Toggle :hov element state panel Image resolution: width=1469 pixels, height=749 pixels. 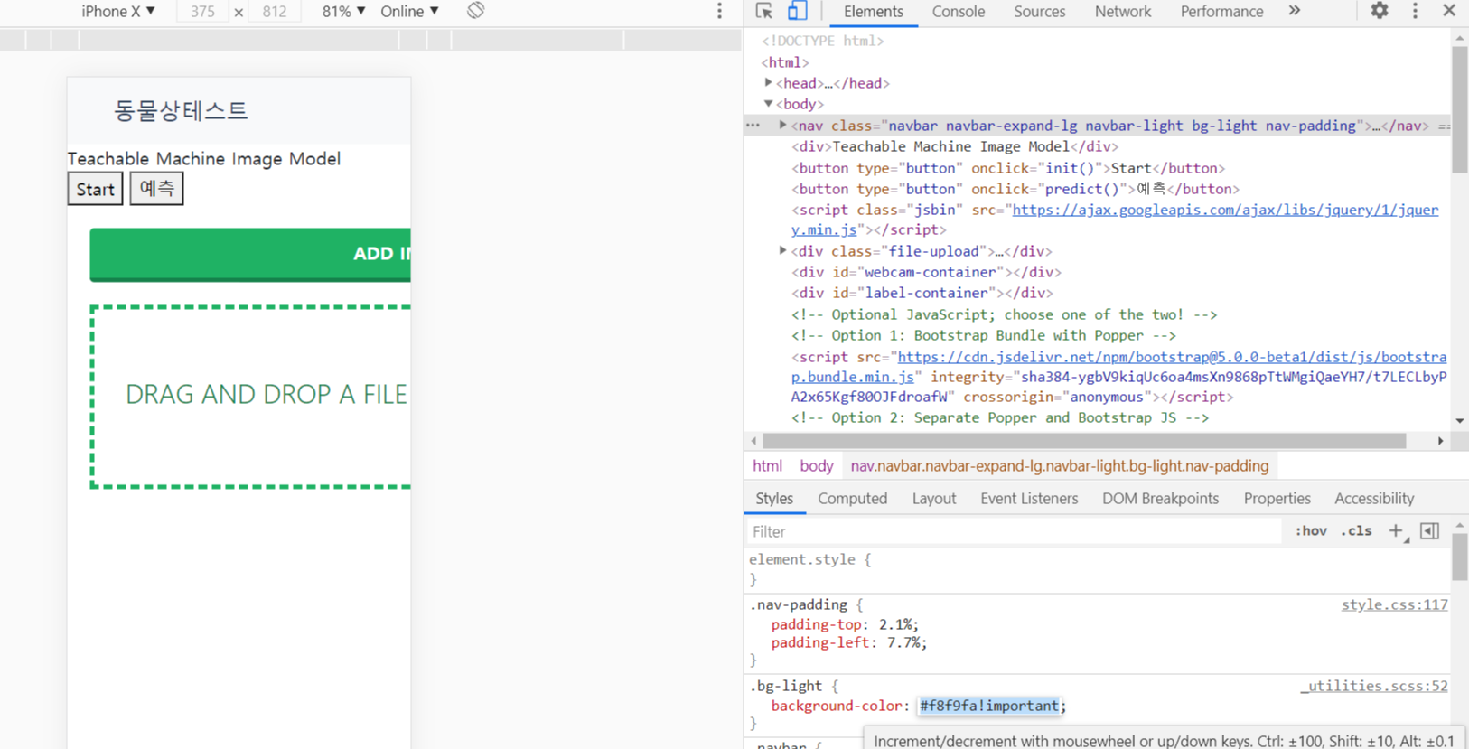(x=1311, y=531)
